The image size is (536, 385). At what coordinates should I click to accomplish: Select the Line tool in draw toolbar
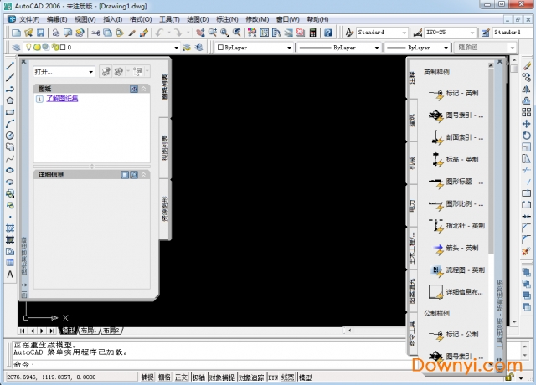pyautogui.click(x=10, y=65)
